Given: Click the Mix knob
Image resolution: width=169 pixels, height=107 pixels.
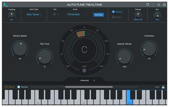Looking at the screenshot, I should pos(157,15).
